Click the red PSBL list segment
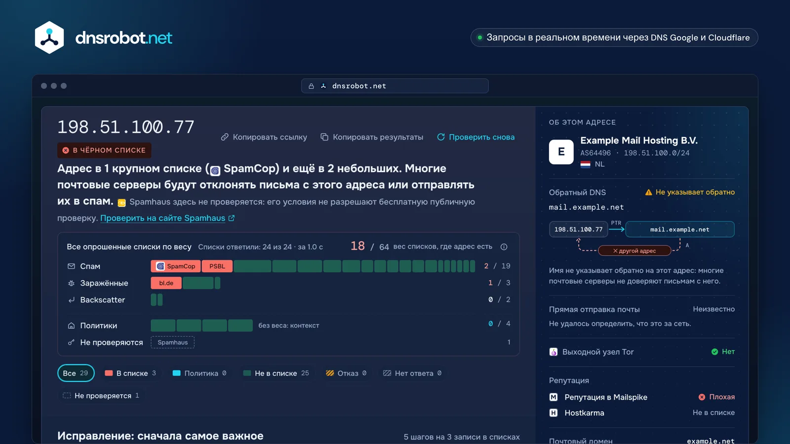The width and height of the screenshot is (790, 444). (x=217, y=266)
